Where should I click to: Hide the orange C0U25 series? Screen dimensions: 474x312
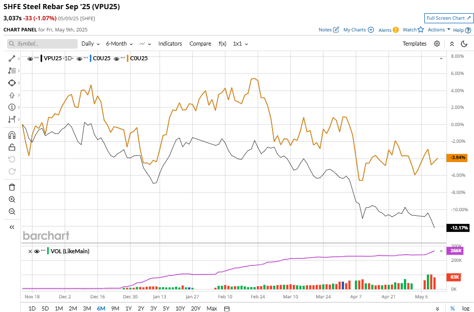[x=117, y=58]
